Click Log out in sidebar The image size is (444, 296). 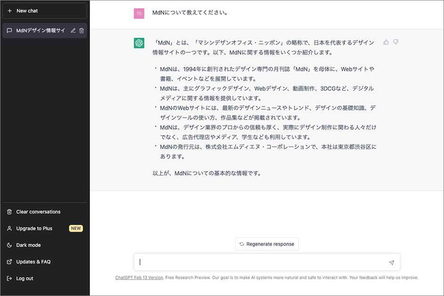pyautogui.click(x=25, y=279)
